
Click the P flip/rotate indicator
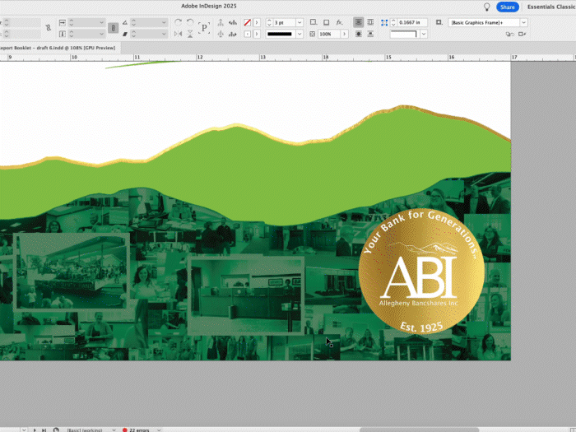204,28
